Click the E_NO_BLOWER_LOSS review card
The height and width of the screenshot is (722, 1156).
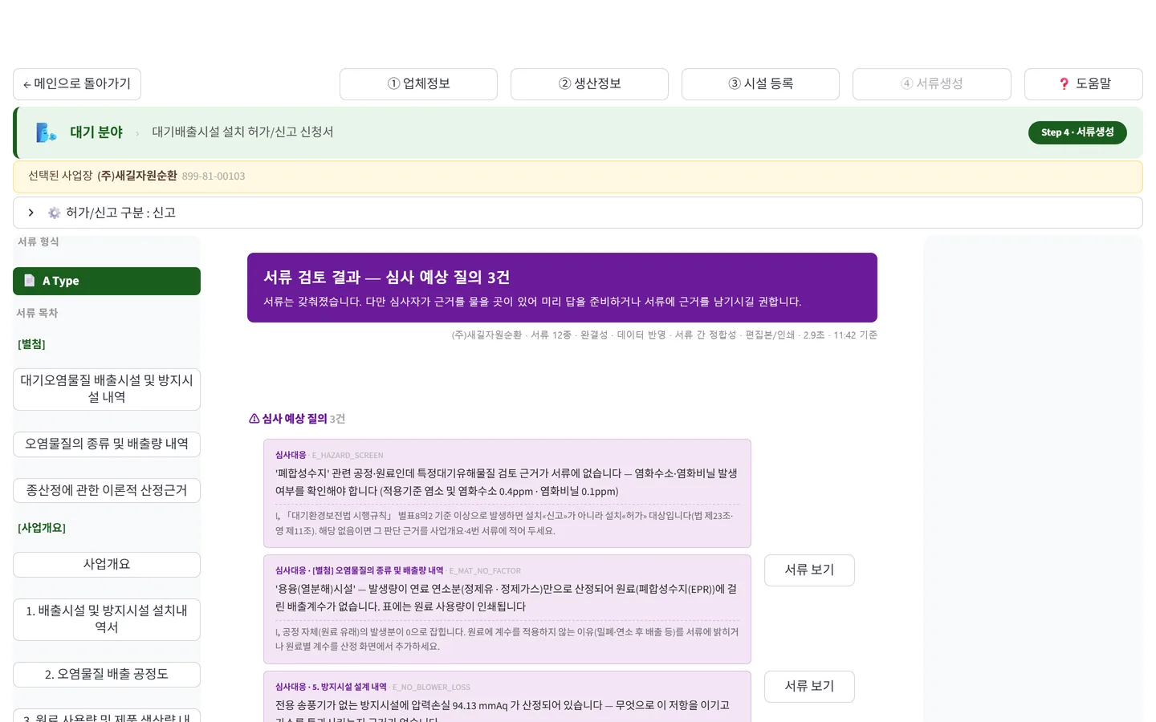click(507, 696)
